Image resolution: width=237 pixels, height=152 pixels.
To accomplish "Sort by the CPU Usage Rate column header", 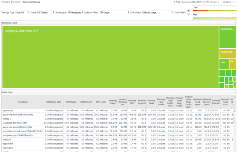I will 53,102.
